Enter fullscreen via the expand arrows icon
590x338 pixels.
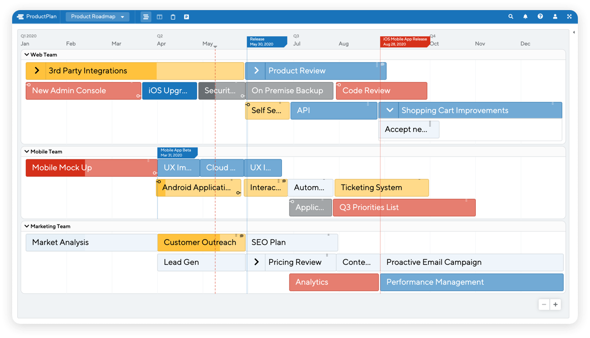[569, 16]
